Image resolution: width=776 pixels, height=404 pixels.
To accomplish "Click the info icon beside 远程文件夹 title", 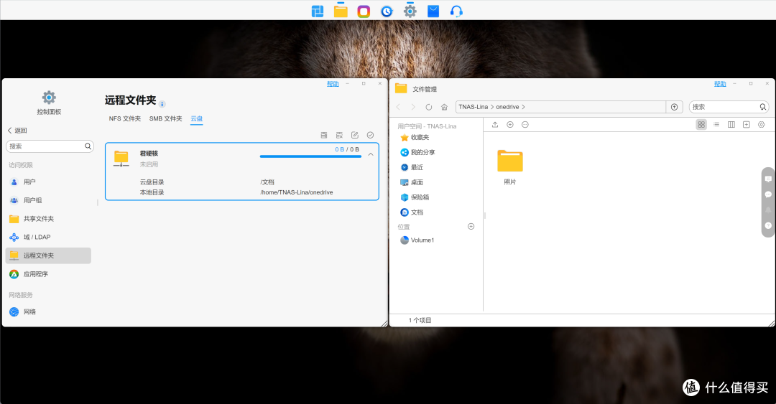I will pos(162,104).
